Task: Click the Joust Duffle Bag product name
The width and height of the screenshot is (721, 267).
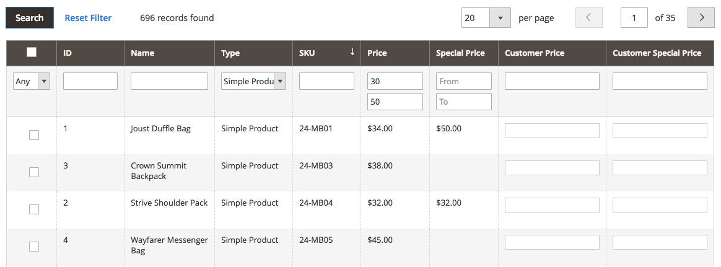Action: pos(160,129)
